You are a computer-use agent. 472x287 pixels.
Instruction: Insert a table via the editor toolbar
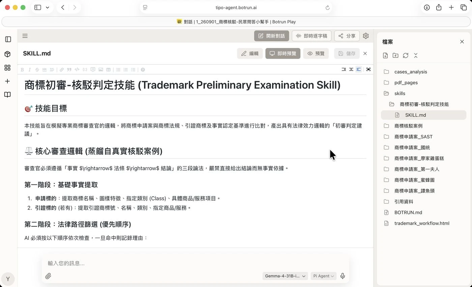click(108, 70)
